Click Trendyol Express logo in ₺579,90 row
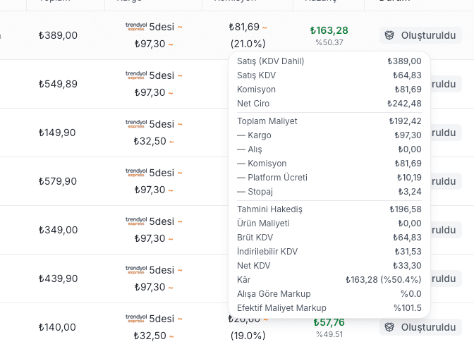Screen dimensions: 474x349 click(x=136, y=173)
